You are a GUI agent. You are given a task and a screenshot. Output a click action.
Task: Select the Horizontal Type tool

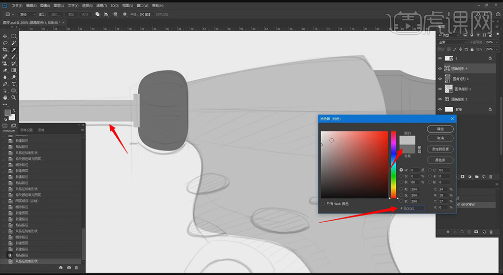(14, 84)
